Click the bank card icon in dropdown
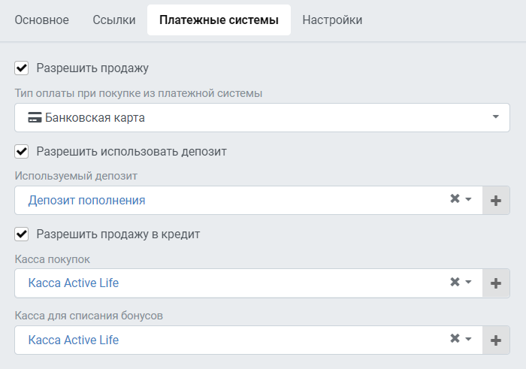 pyautogui.click(x=35, y=117)
